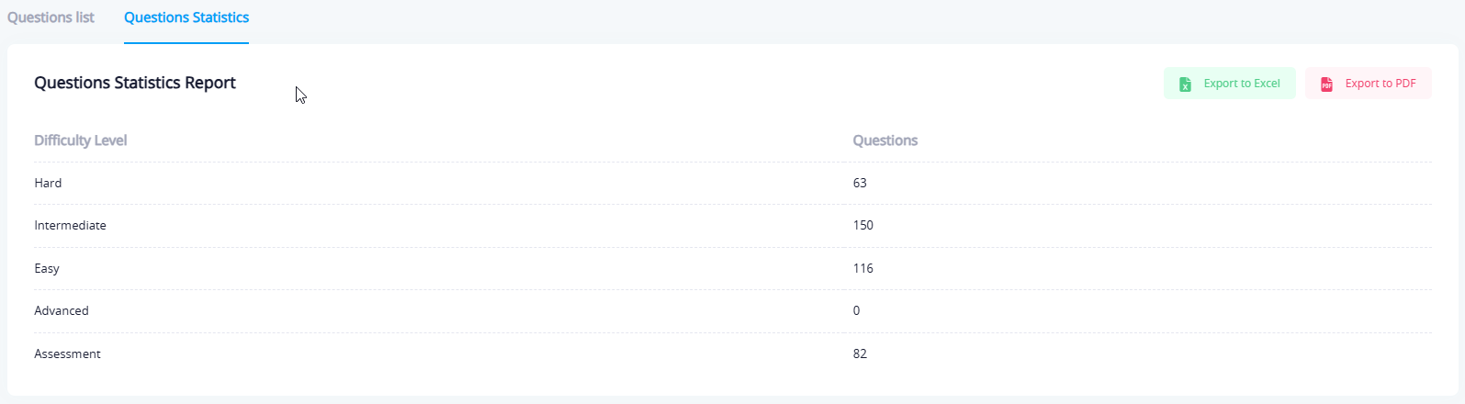Click the Questions column header

pyautogui.click(x=885, y=140)
